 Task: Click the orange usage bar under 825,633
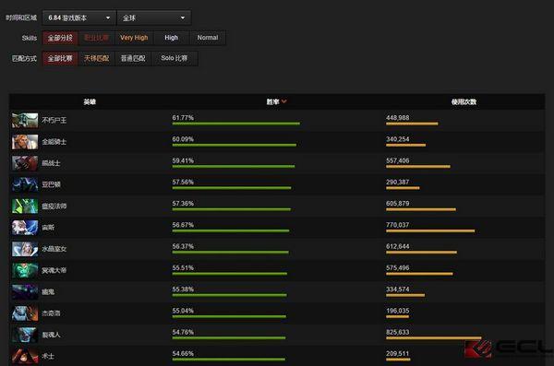434,338
